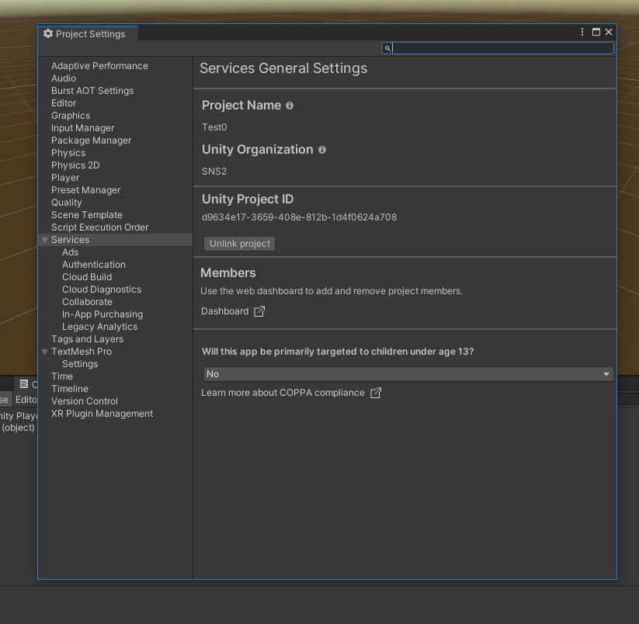Collapse the Services foldout triangle

tap(44, 240)
